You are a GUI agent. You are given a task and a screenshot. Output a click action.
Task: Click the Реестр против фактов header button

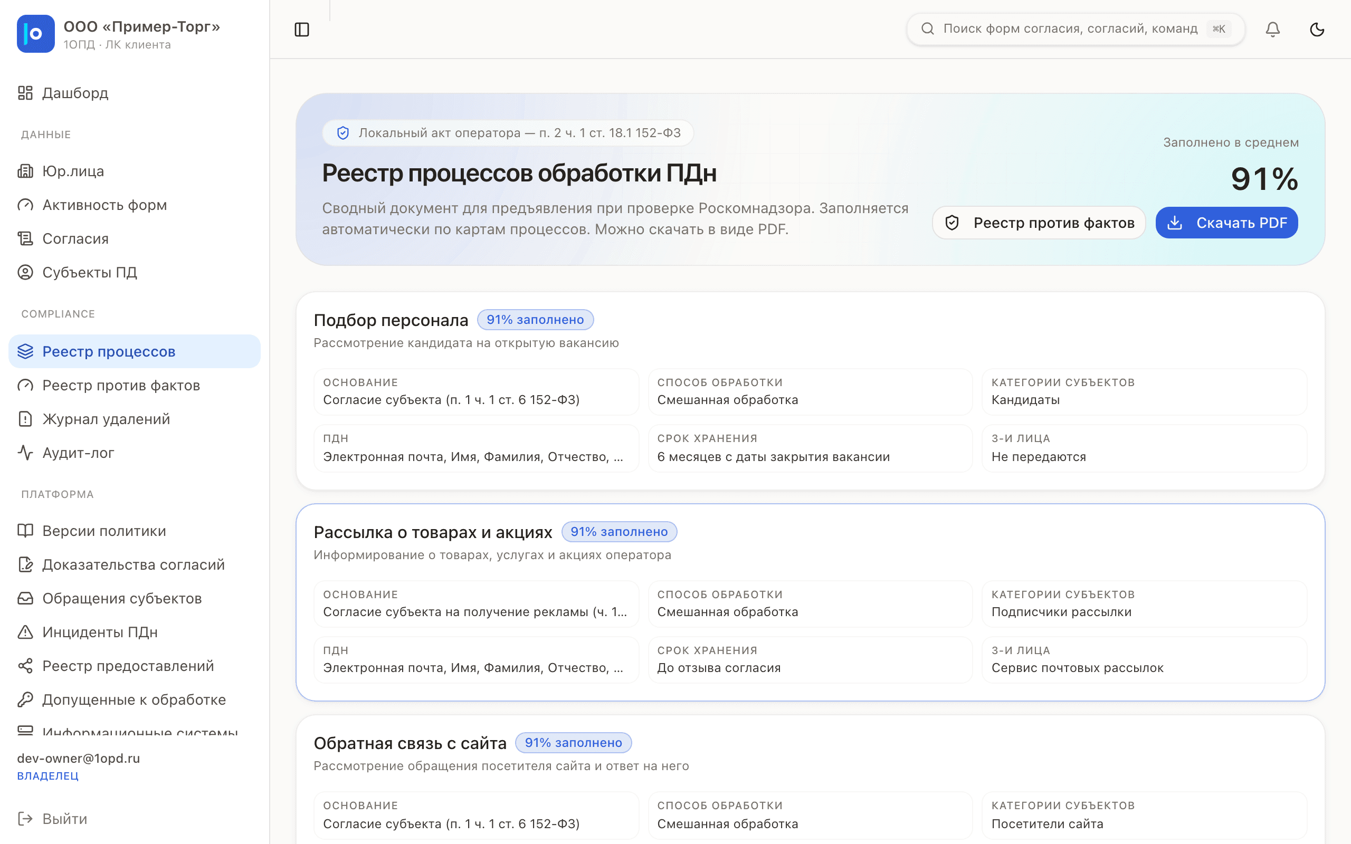(x=1039, y=223)
